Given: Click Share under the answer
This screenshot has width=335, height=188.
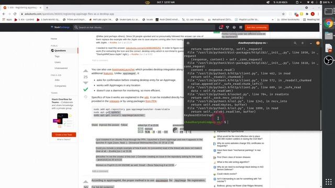Looking at the screenshot, I should [x=95, y=125].
